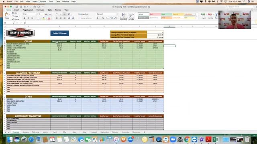Image resolution: width=257 pixels, height=144 pixels.
Task: Open Safari from the Dock
Action: pyautogui.click(x=31, y=140)
